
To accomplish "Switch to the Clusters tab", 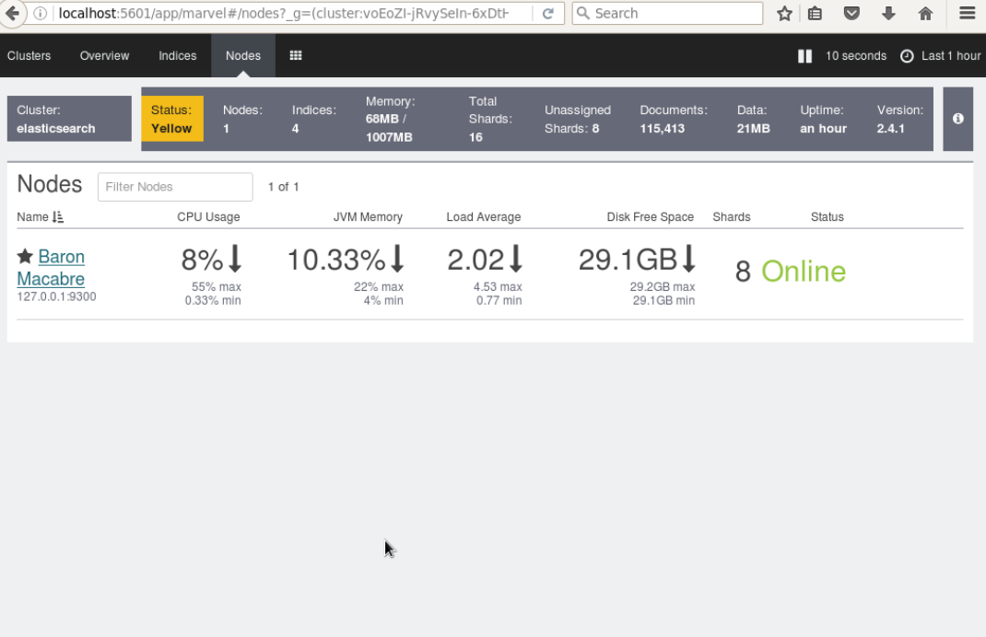I will pyautogui.click(x=29, y=56).
